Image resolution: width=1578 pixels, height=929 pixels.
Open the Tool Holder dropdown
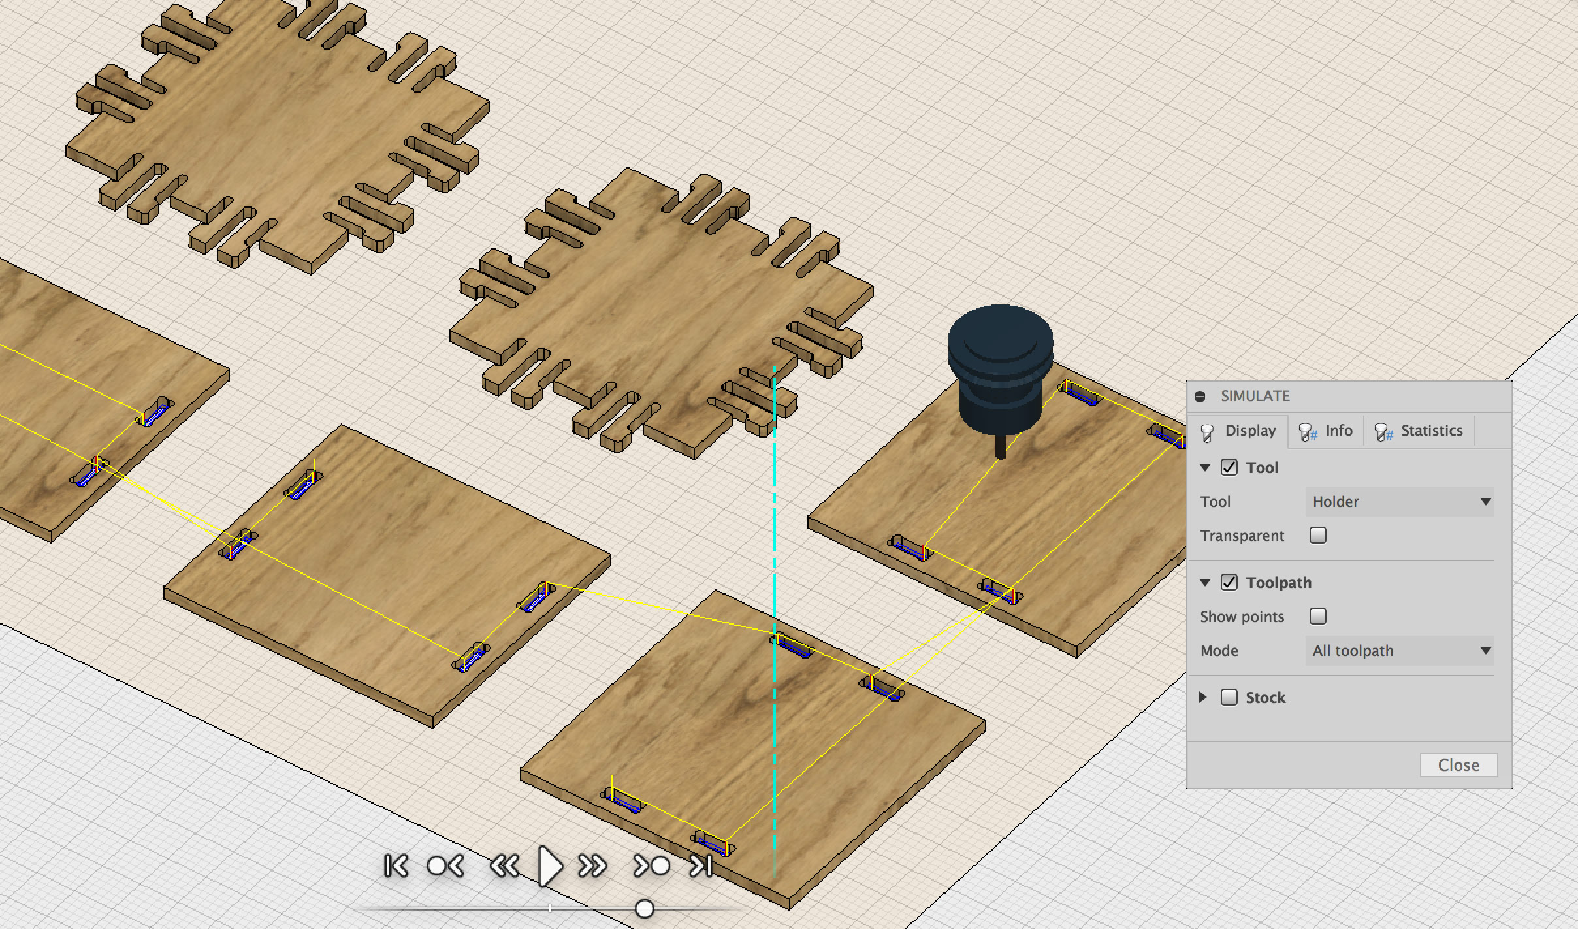[x=1399, y=502]
